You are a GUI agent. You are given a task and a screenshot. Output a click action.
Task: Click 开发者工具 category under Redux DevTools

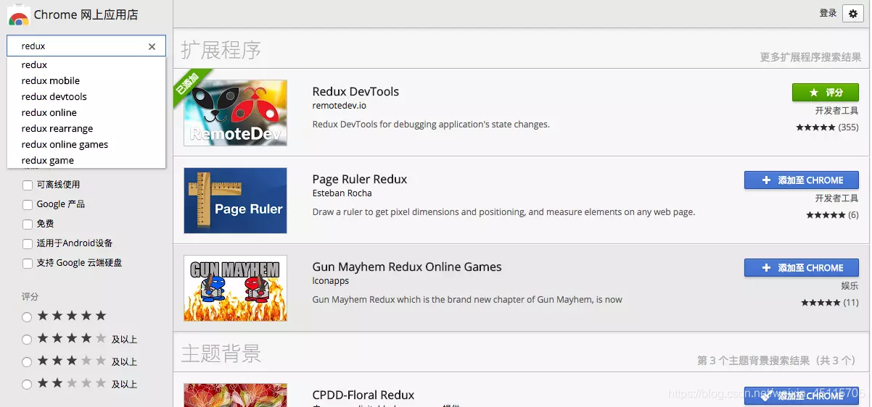836,111
